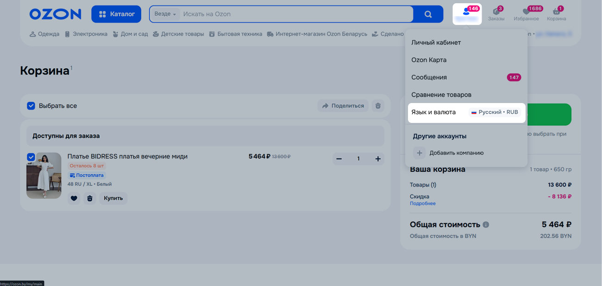
Task: Toggle the Выбрать все checkbox
Action: pyautogui.click(x=31, y=106)
